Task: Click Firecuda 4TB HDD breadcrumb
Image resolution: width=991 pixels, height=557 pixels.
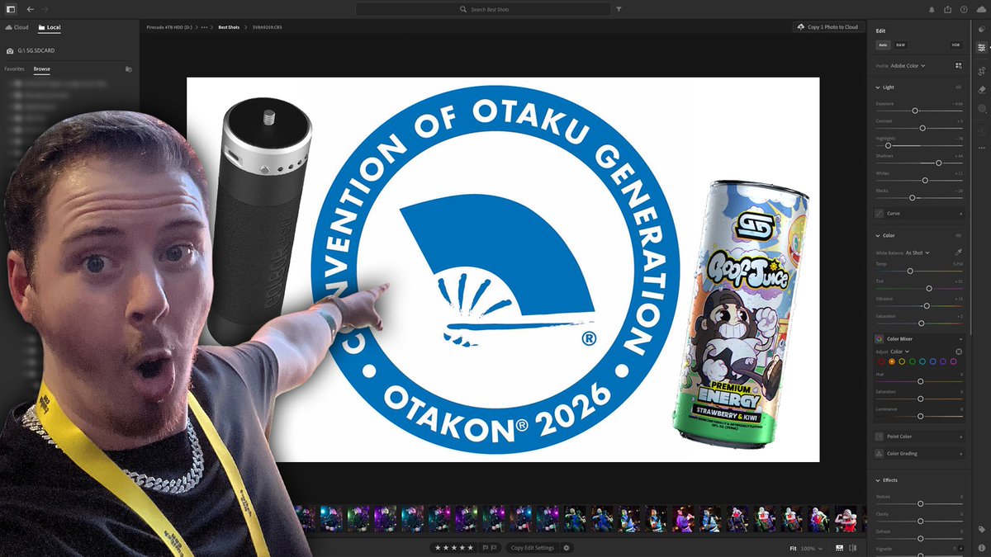Action: [x=171, y=27]
